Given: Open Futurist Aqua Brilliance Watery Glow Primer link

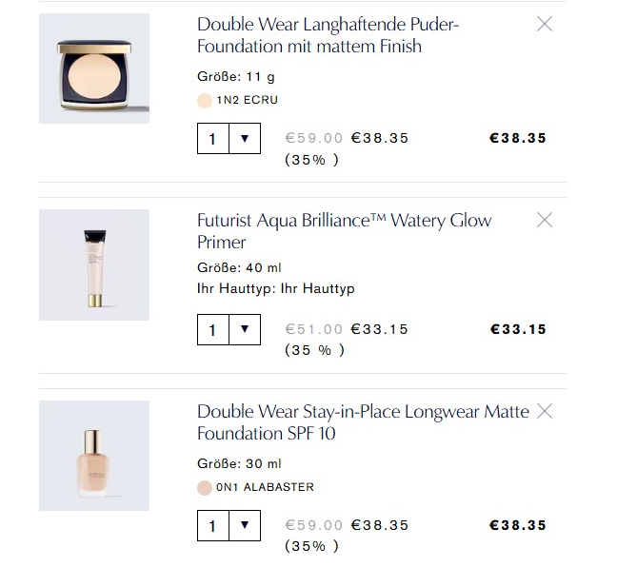Looking at the screenshot, I should (344, 231).
